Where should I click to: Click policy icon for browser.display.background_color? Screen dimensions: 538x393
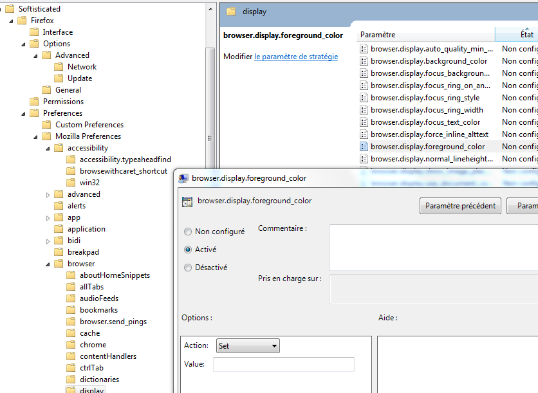(x=364, y=61)
